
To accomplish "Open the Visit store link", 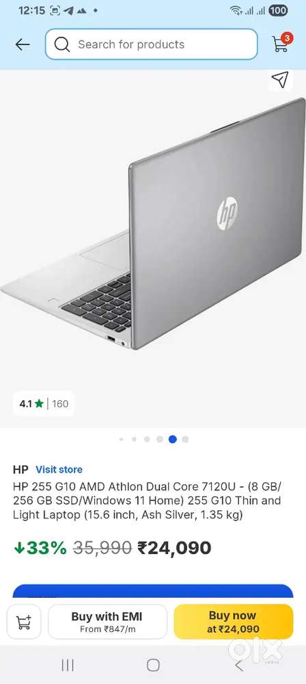I will click(x=59, y=469).
